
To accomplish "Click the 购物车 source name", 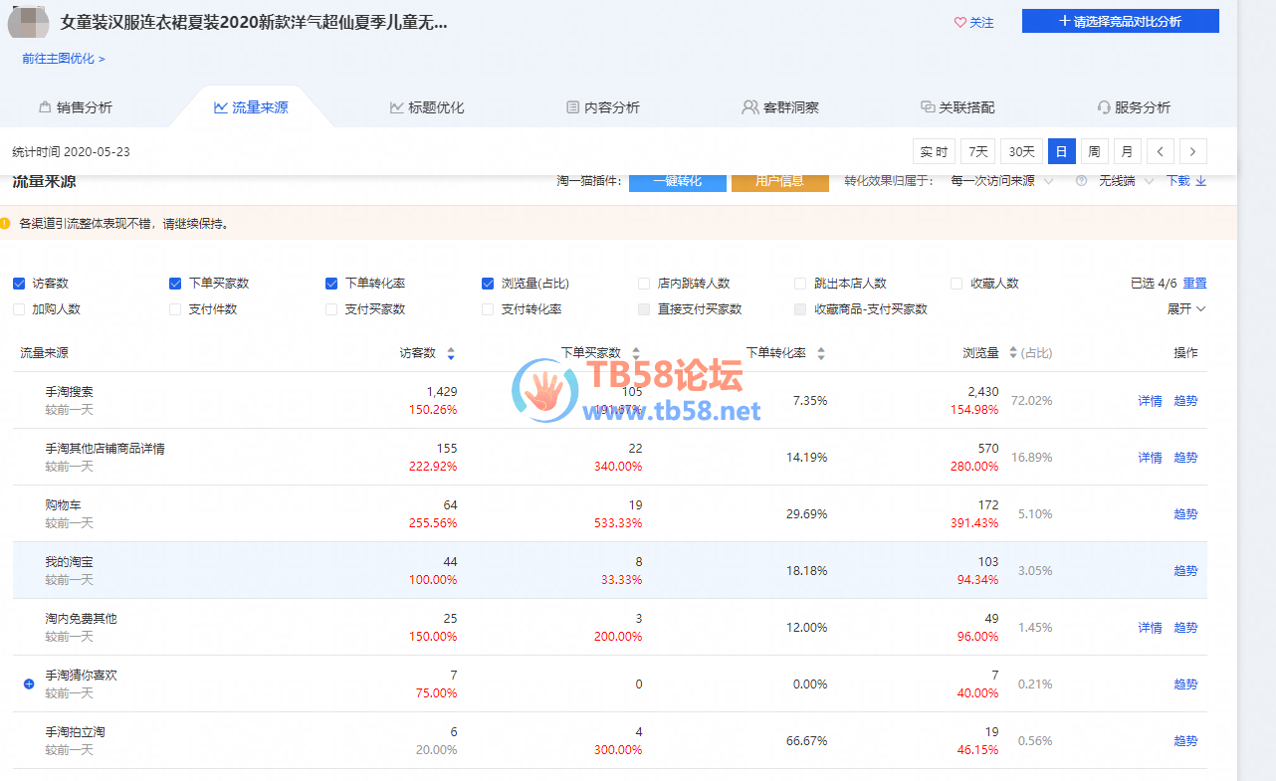I will tap(63, 505).
